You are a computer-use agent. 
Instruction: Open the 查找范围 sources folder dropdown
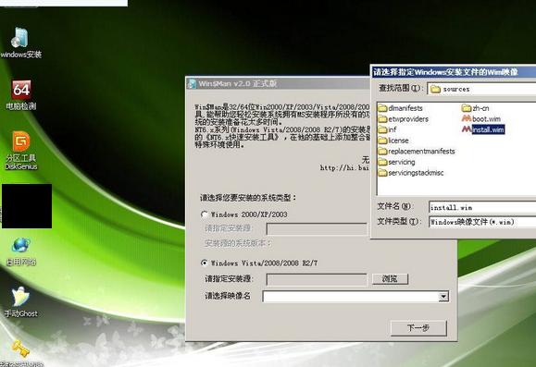(x=481, y=89)
